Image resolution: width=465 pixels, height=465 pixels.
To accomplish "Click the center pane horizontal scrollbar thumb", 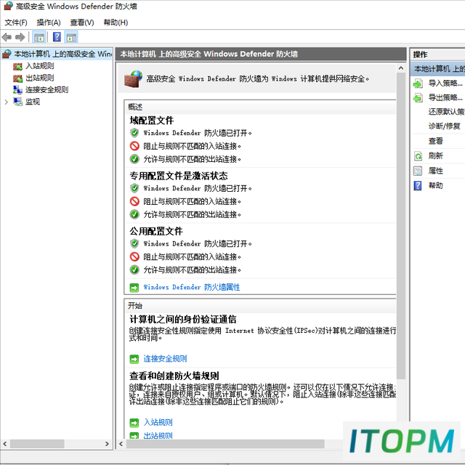I will pyautogui.click(x=225, y=444).
